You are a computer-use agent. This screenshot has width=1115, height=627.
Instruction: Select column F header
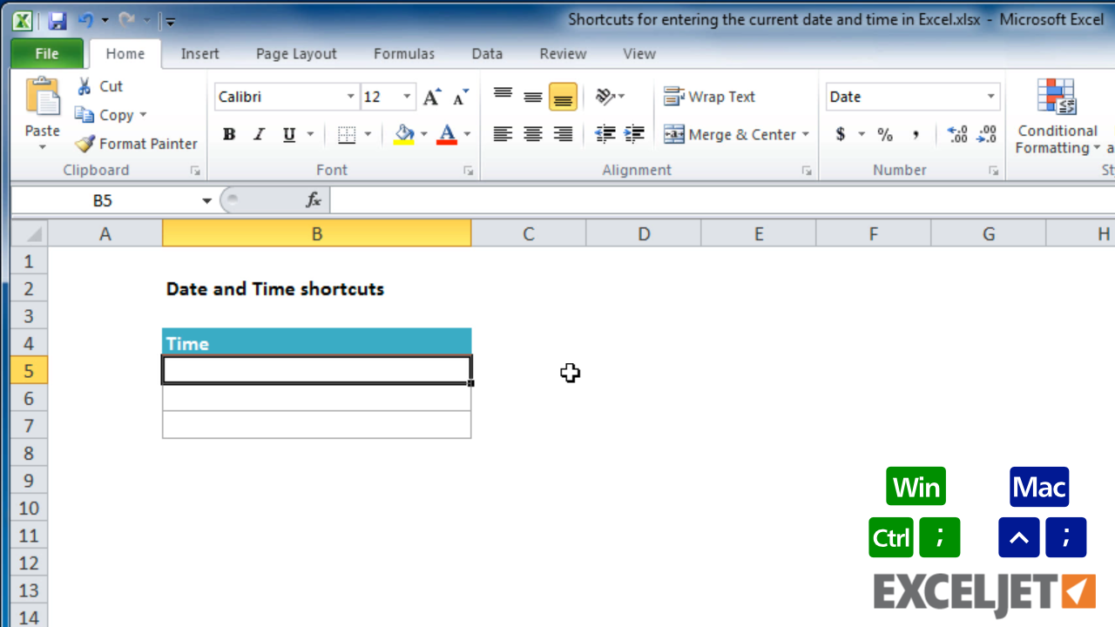point(873,233)
